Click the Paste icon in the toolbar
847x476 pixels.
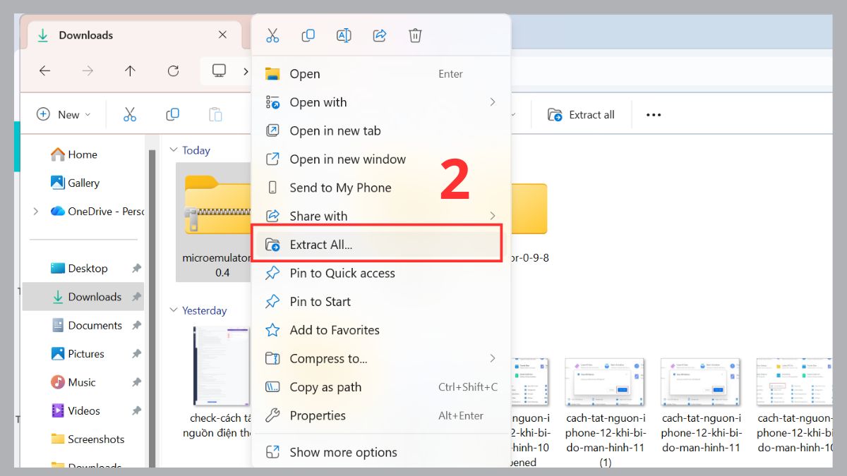[x=215, y=114]
